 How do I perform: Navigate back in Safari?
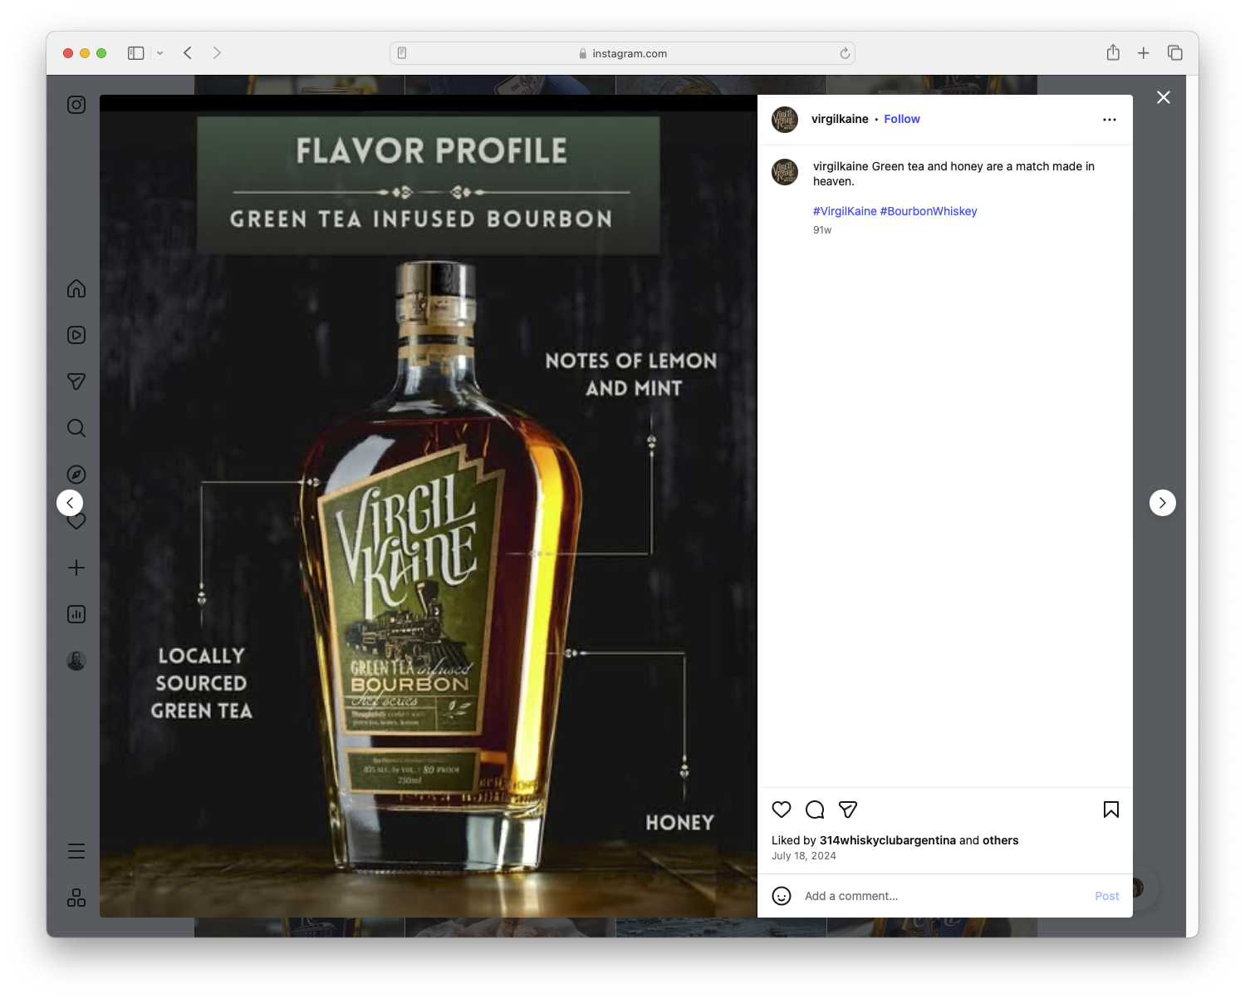tap(188, 53)
